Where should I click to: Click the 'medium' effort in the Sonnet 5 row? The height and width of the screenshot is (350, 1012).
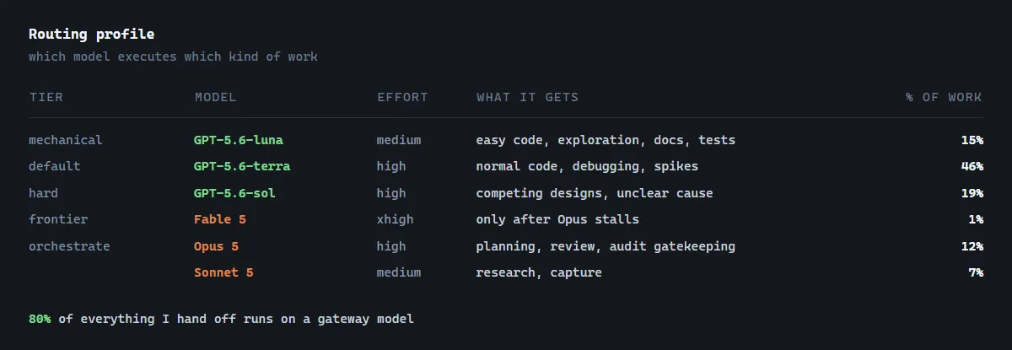[x=399, y=272]
